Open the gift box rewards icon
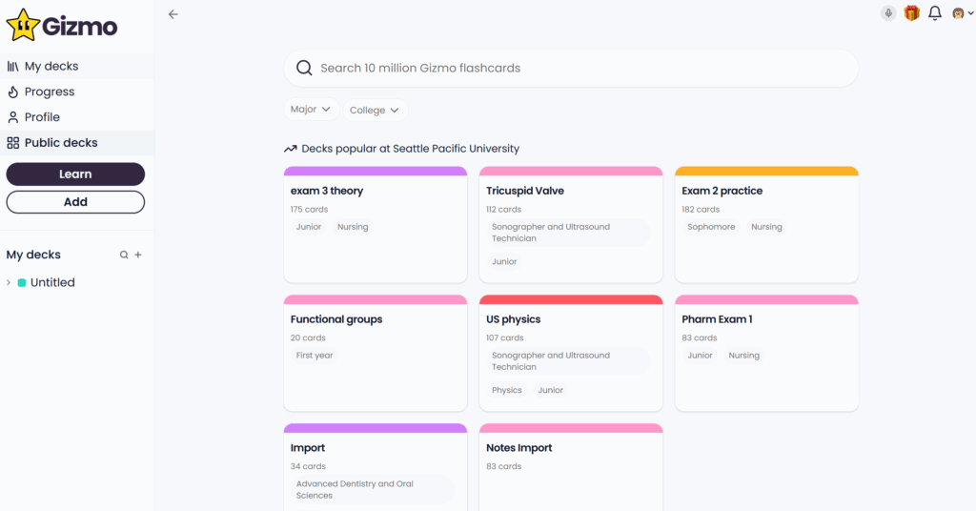Image resolution: width=976 pixels, height=511 pixels. tap(911, 13)
